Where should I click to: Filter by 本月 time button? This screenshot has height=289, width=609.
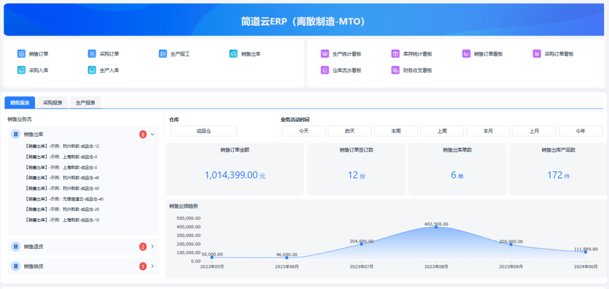pyautogui.click(x=488, y=131)
